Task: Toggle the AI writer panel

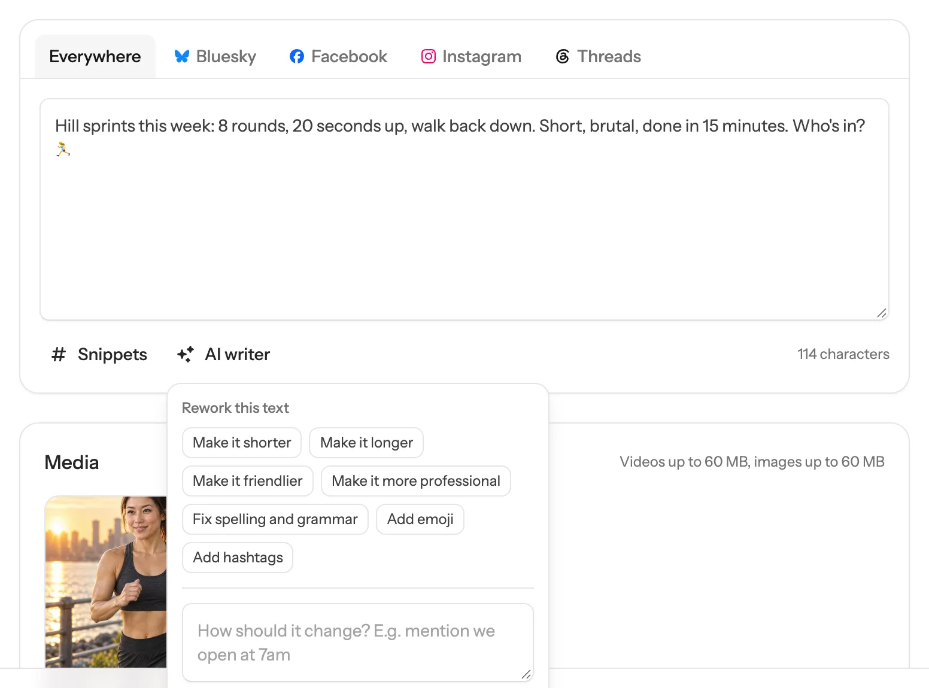Action: (x=223, y=354)
